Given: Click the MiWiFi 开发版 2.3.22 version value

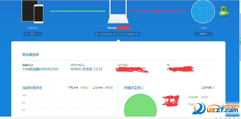Looking at the screenshot, I should pyautogui.click(x=86, y=69).
